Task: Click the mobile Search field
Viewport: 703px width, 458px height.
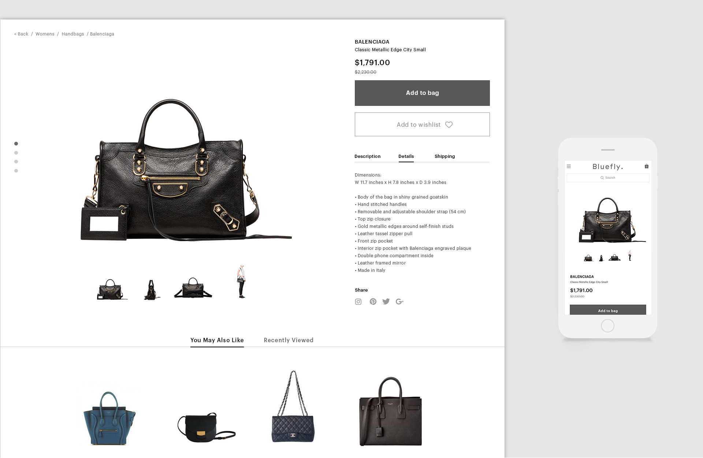Action: 608,178
